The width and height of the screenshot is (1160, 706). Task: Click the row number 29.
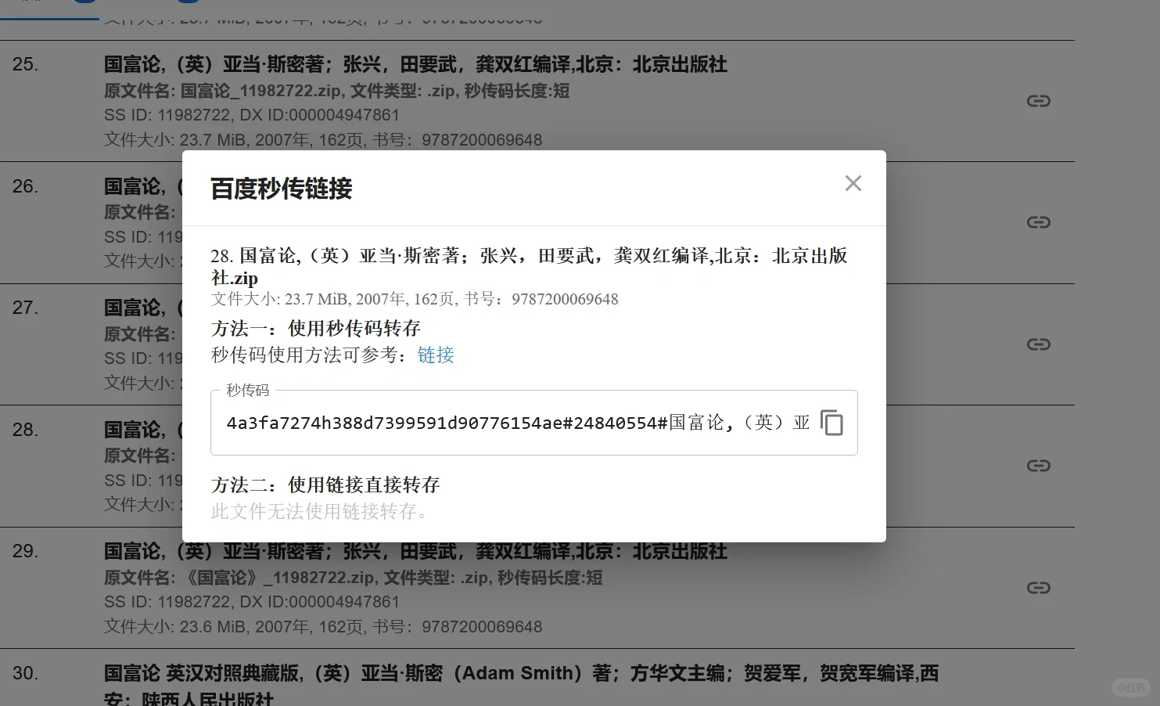(25, 551)
